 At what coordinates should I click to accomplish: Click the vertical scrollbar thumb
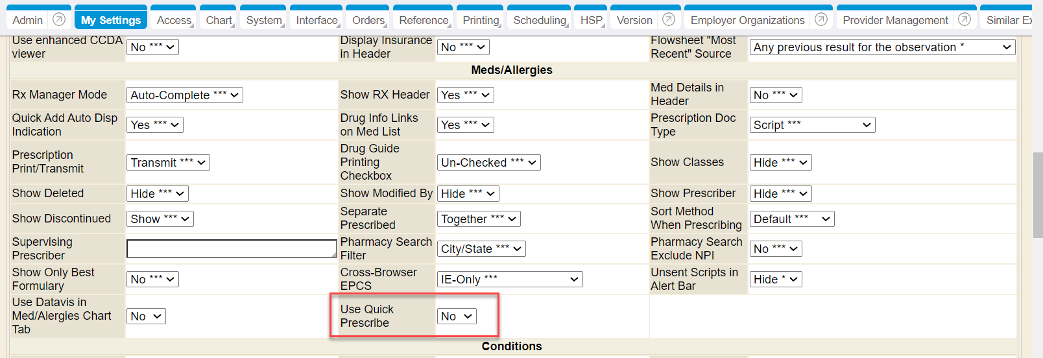tap(1038, 195)
